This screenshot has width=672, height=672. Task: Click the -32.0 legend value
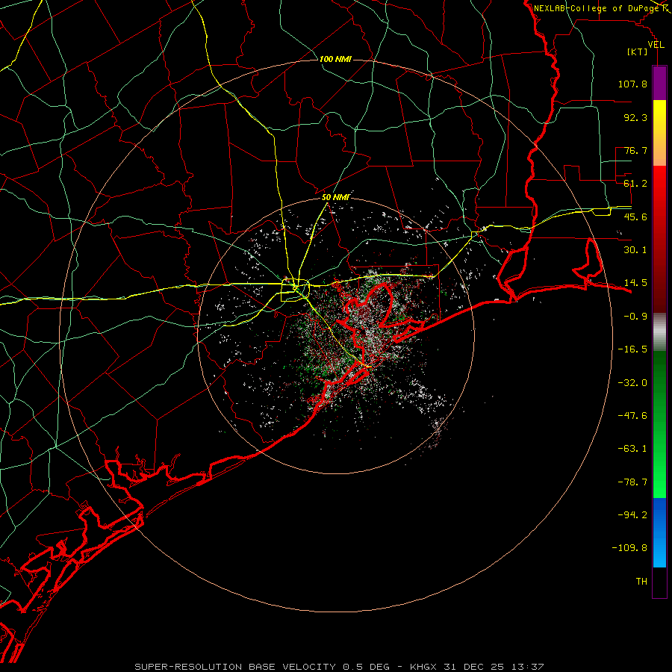(632, 383)
